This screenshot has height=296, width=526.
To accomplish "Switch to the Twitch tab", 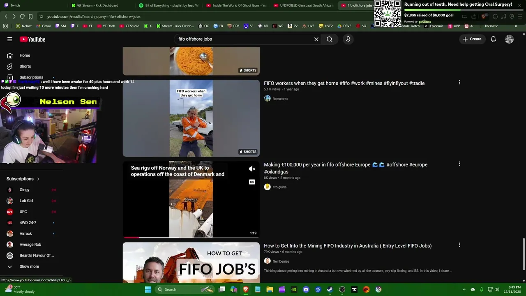I will 33,5.
